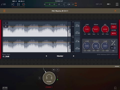Solo channel with the S button
The width and height of the screenshot is (120, 90).
[x=58, y=70]
